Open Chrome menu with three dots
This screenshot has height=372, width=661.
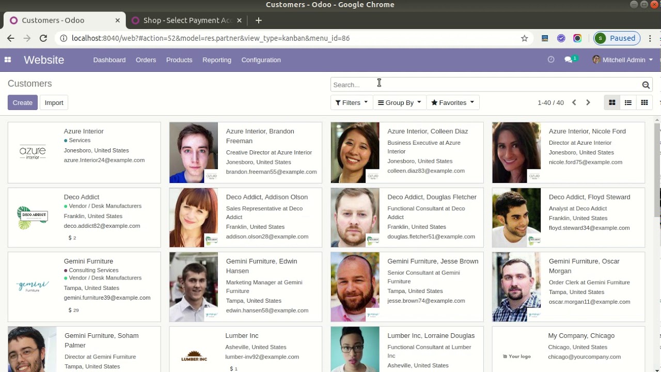tap(650, 38)
